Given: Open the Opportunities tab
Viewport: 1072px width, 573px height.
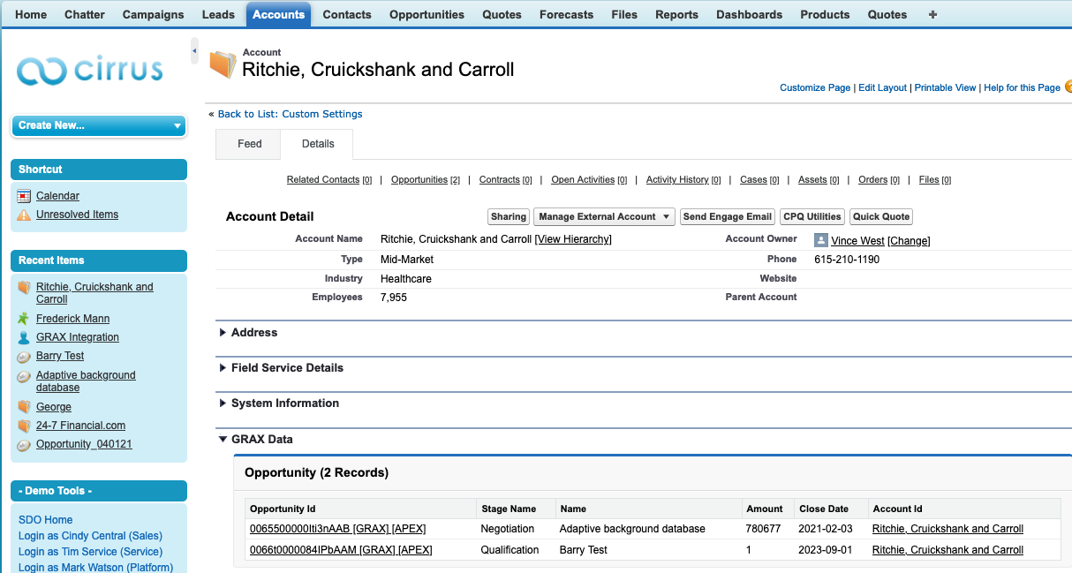Looking at the screenshot, I should 427,14.
